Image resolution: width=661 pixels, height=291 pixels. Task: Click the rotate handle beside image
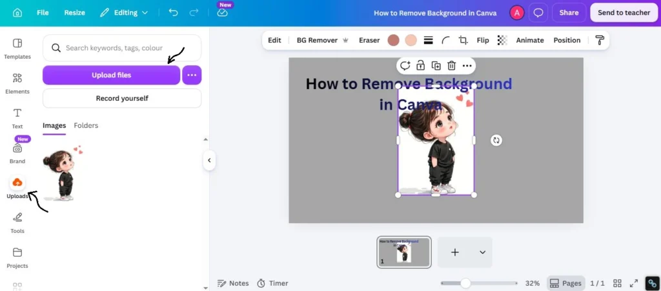point(496,140)
